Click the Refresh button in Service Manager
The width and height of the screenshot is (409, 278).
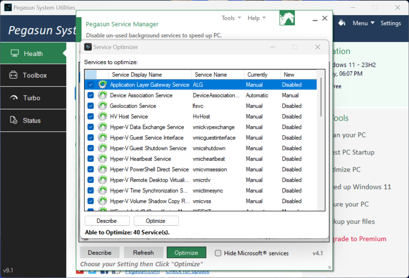(x=144, y=253)
